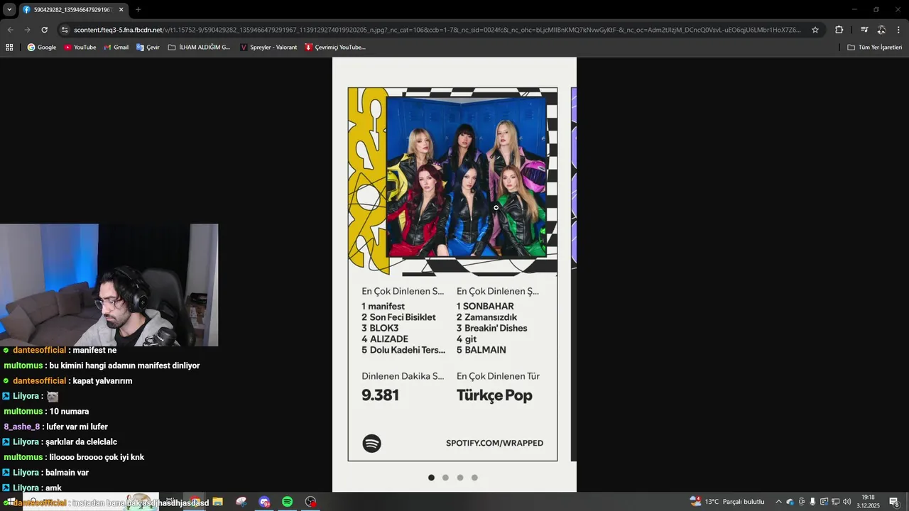This screenshot has height=511, width=909.
Task: Click the microphone tray icon
Action: [x=812, y=502]
